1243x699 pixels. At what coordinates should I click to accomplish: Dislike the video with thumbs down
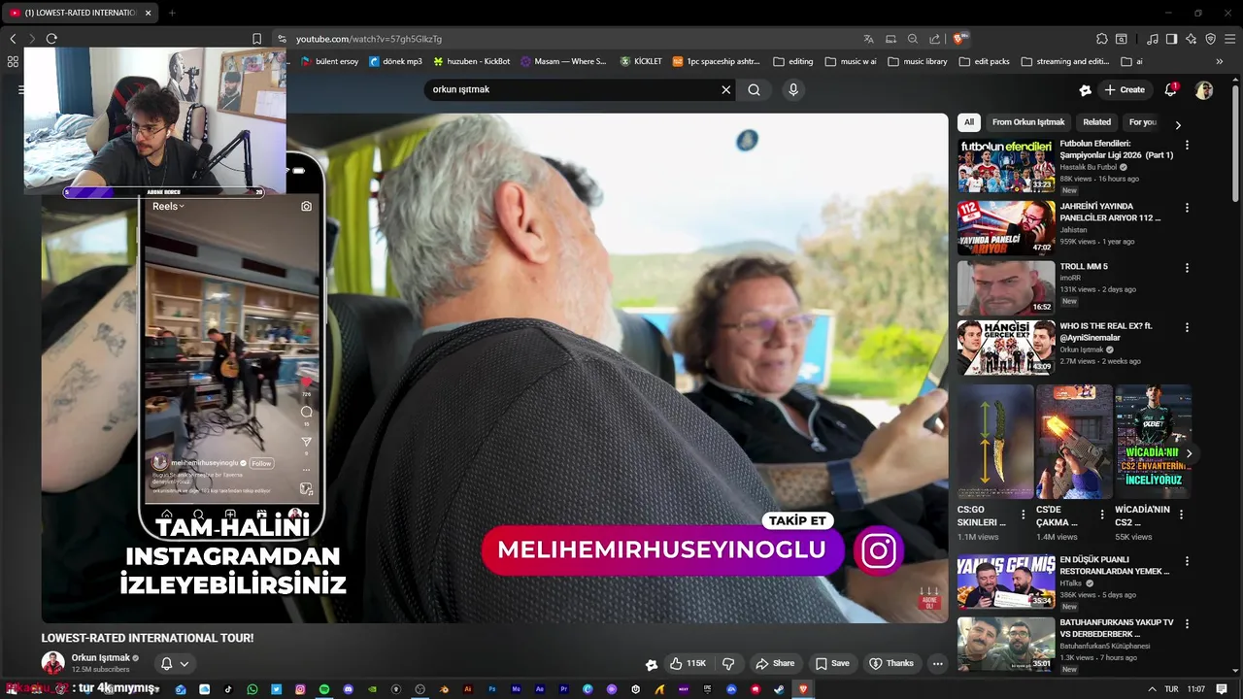[728, 663]
